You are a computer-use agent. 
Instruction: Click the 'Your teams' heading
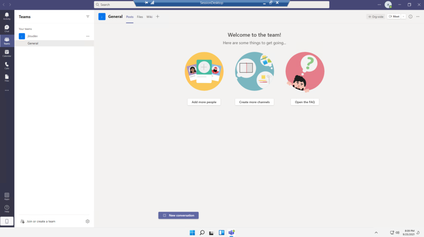click(x=25, y=29)
